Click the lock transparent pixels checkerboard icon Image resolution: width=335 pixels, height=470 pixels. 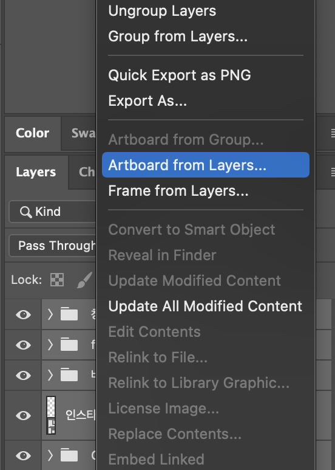(57, 280)
